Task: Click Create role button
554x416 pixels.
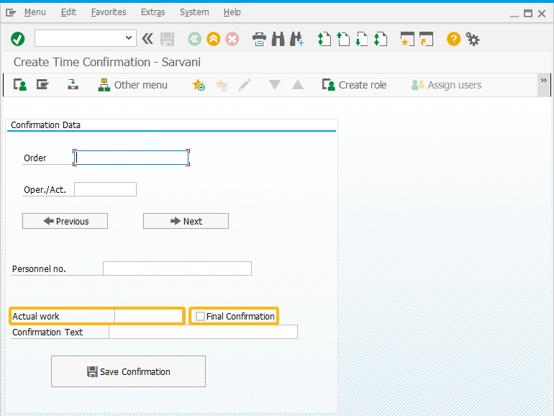Action: tap(355, 85)
